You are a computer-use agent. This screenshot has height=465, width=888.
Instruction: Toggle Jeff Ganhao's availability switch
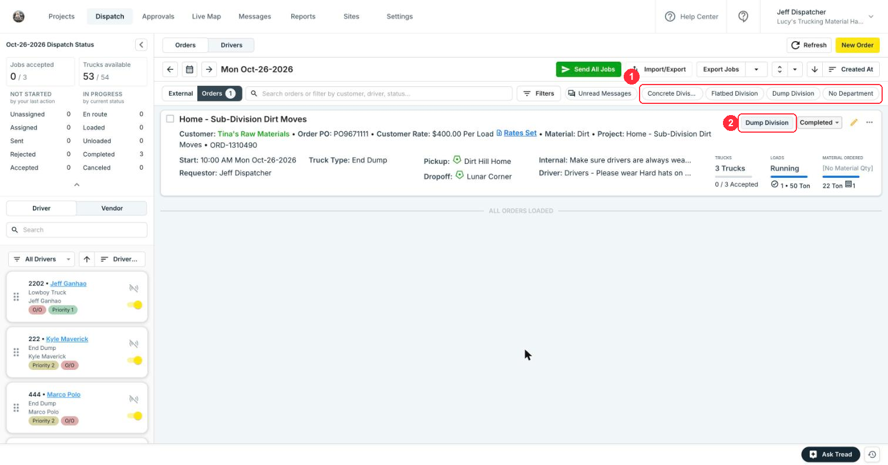pyautogui.click(x=135, y=305)
